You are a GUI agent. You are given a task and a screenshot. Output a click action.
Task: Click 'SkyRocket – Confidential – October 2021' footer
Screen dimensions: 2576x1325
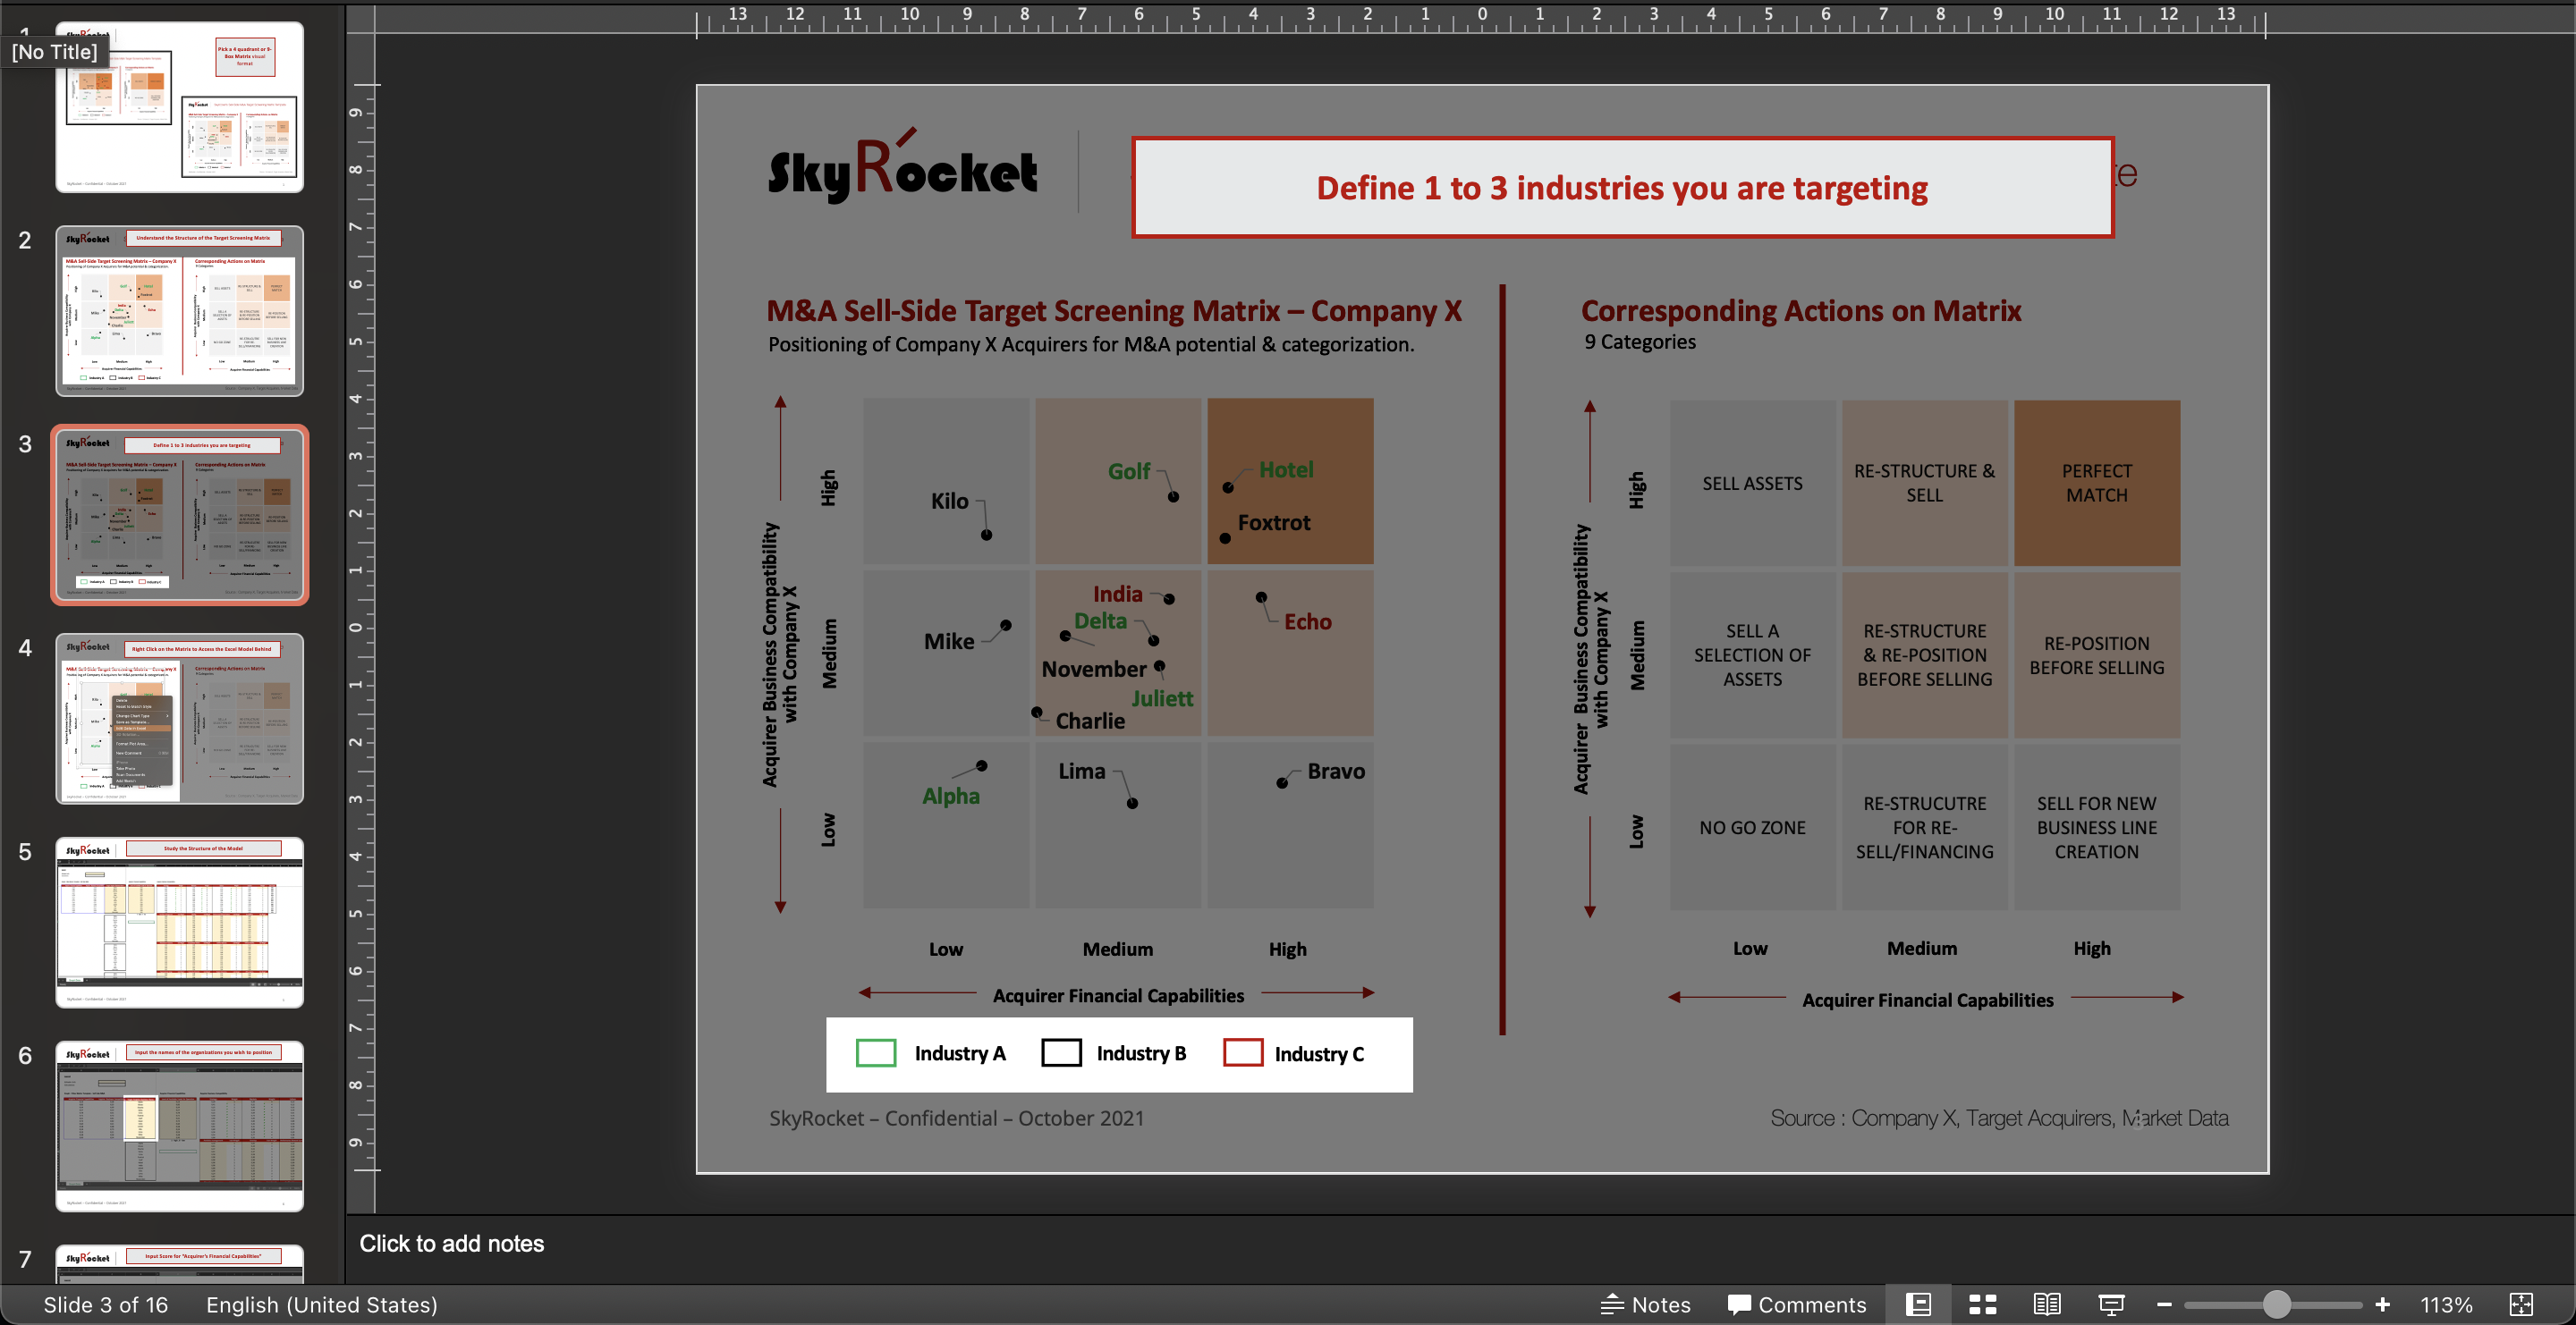click(956, 1118)
